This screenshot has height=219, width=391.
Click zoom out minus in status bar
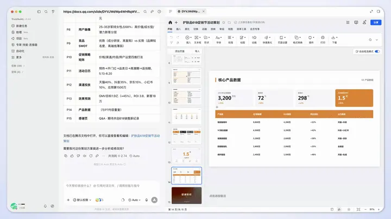(x=365, y=210)
